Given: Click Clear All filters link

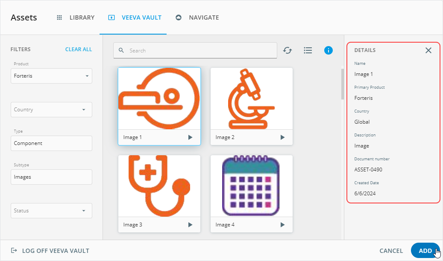Looking at the screenshot, I should point(79,49).
